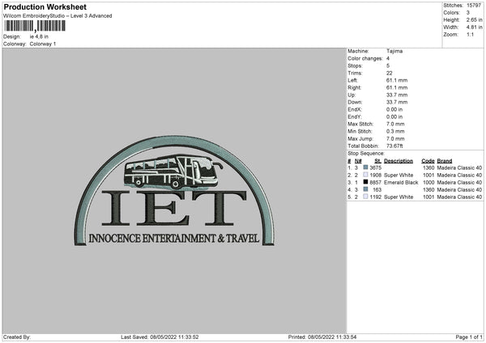Screen dimensions: 486x343
Task: Click the bus graphic in the embroidery design
Action: [173, 171]
